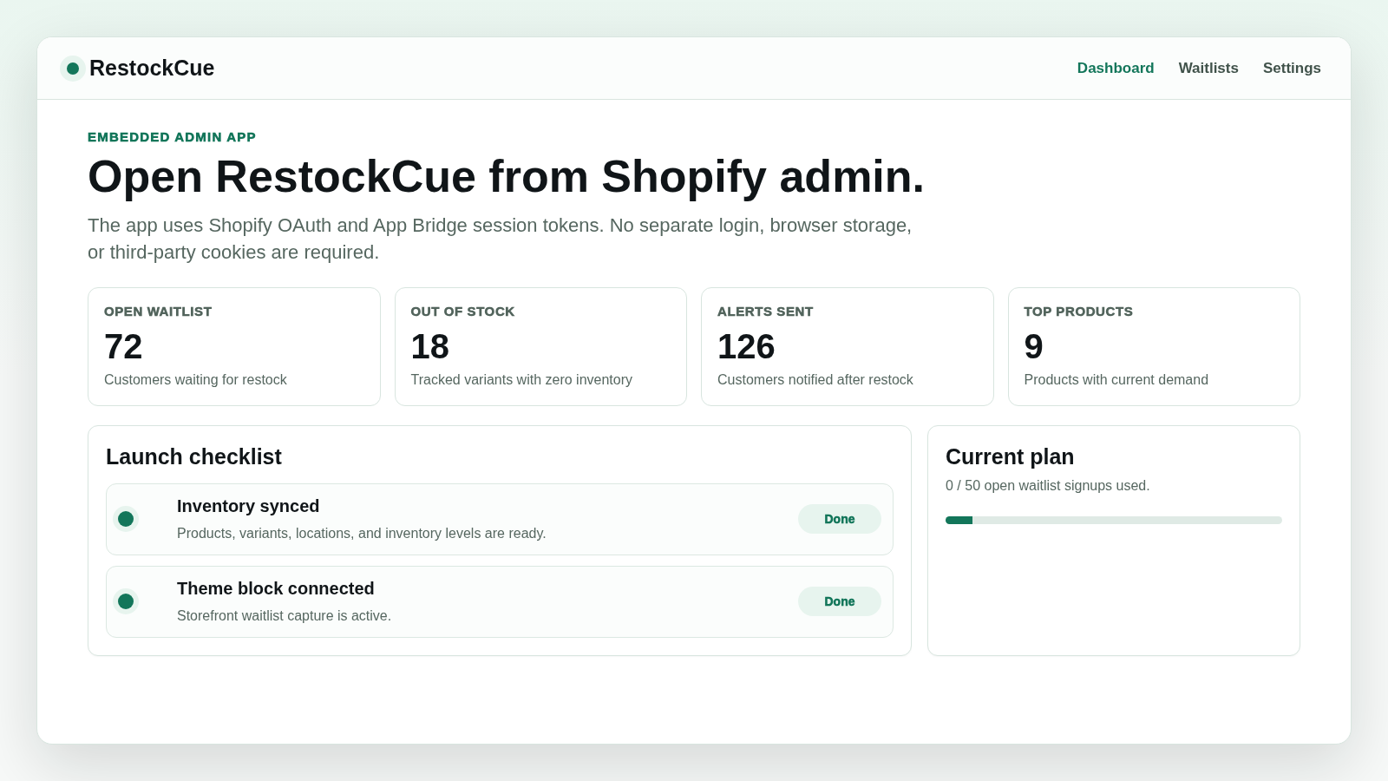1388x781 pixels.
Task: Click the Open Waitlist count 72
Action: tap(123, 347)
